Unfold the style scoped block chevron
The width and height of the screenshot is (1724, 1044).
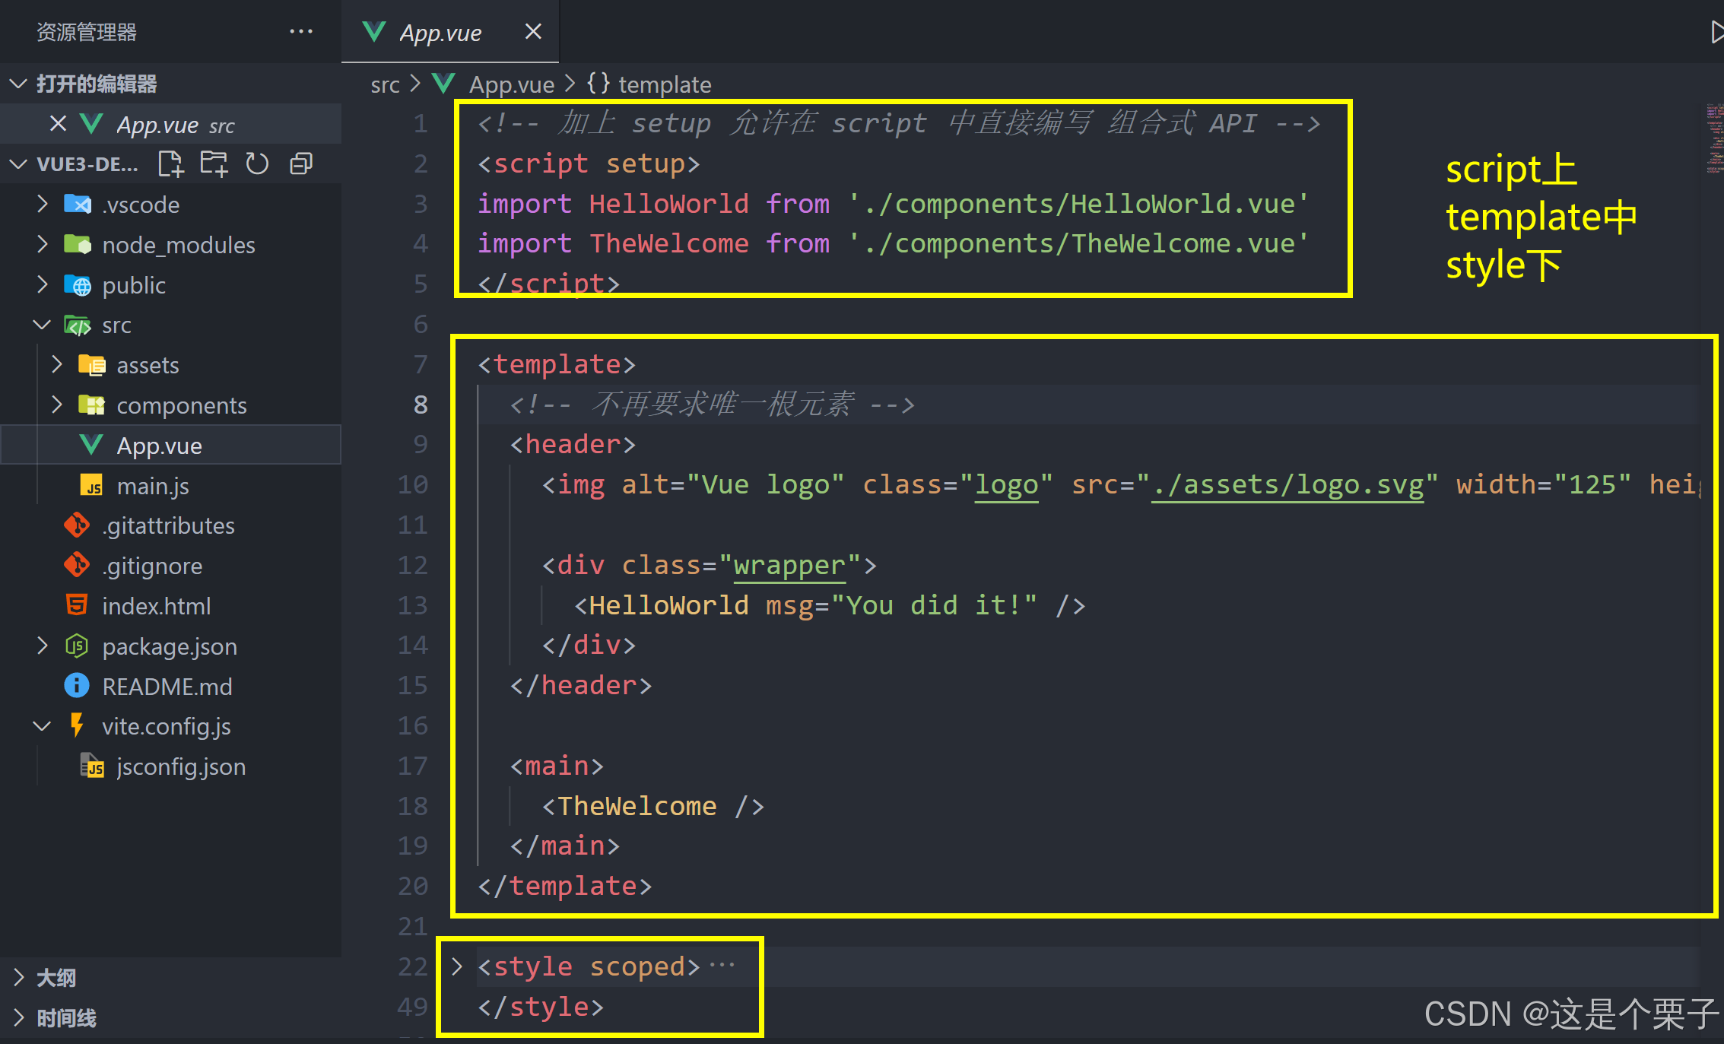point(456,966)
